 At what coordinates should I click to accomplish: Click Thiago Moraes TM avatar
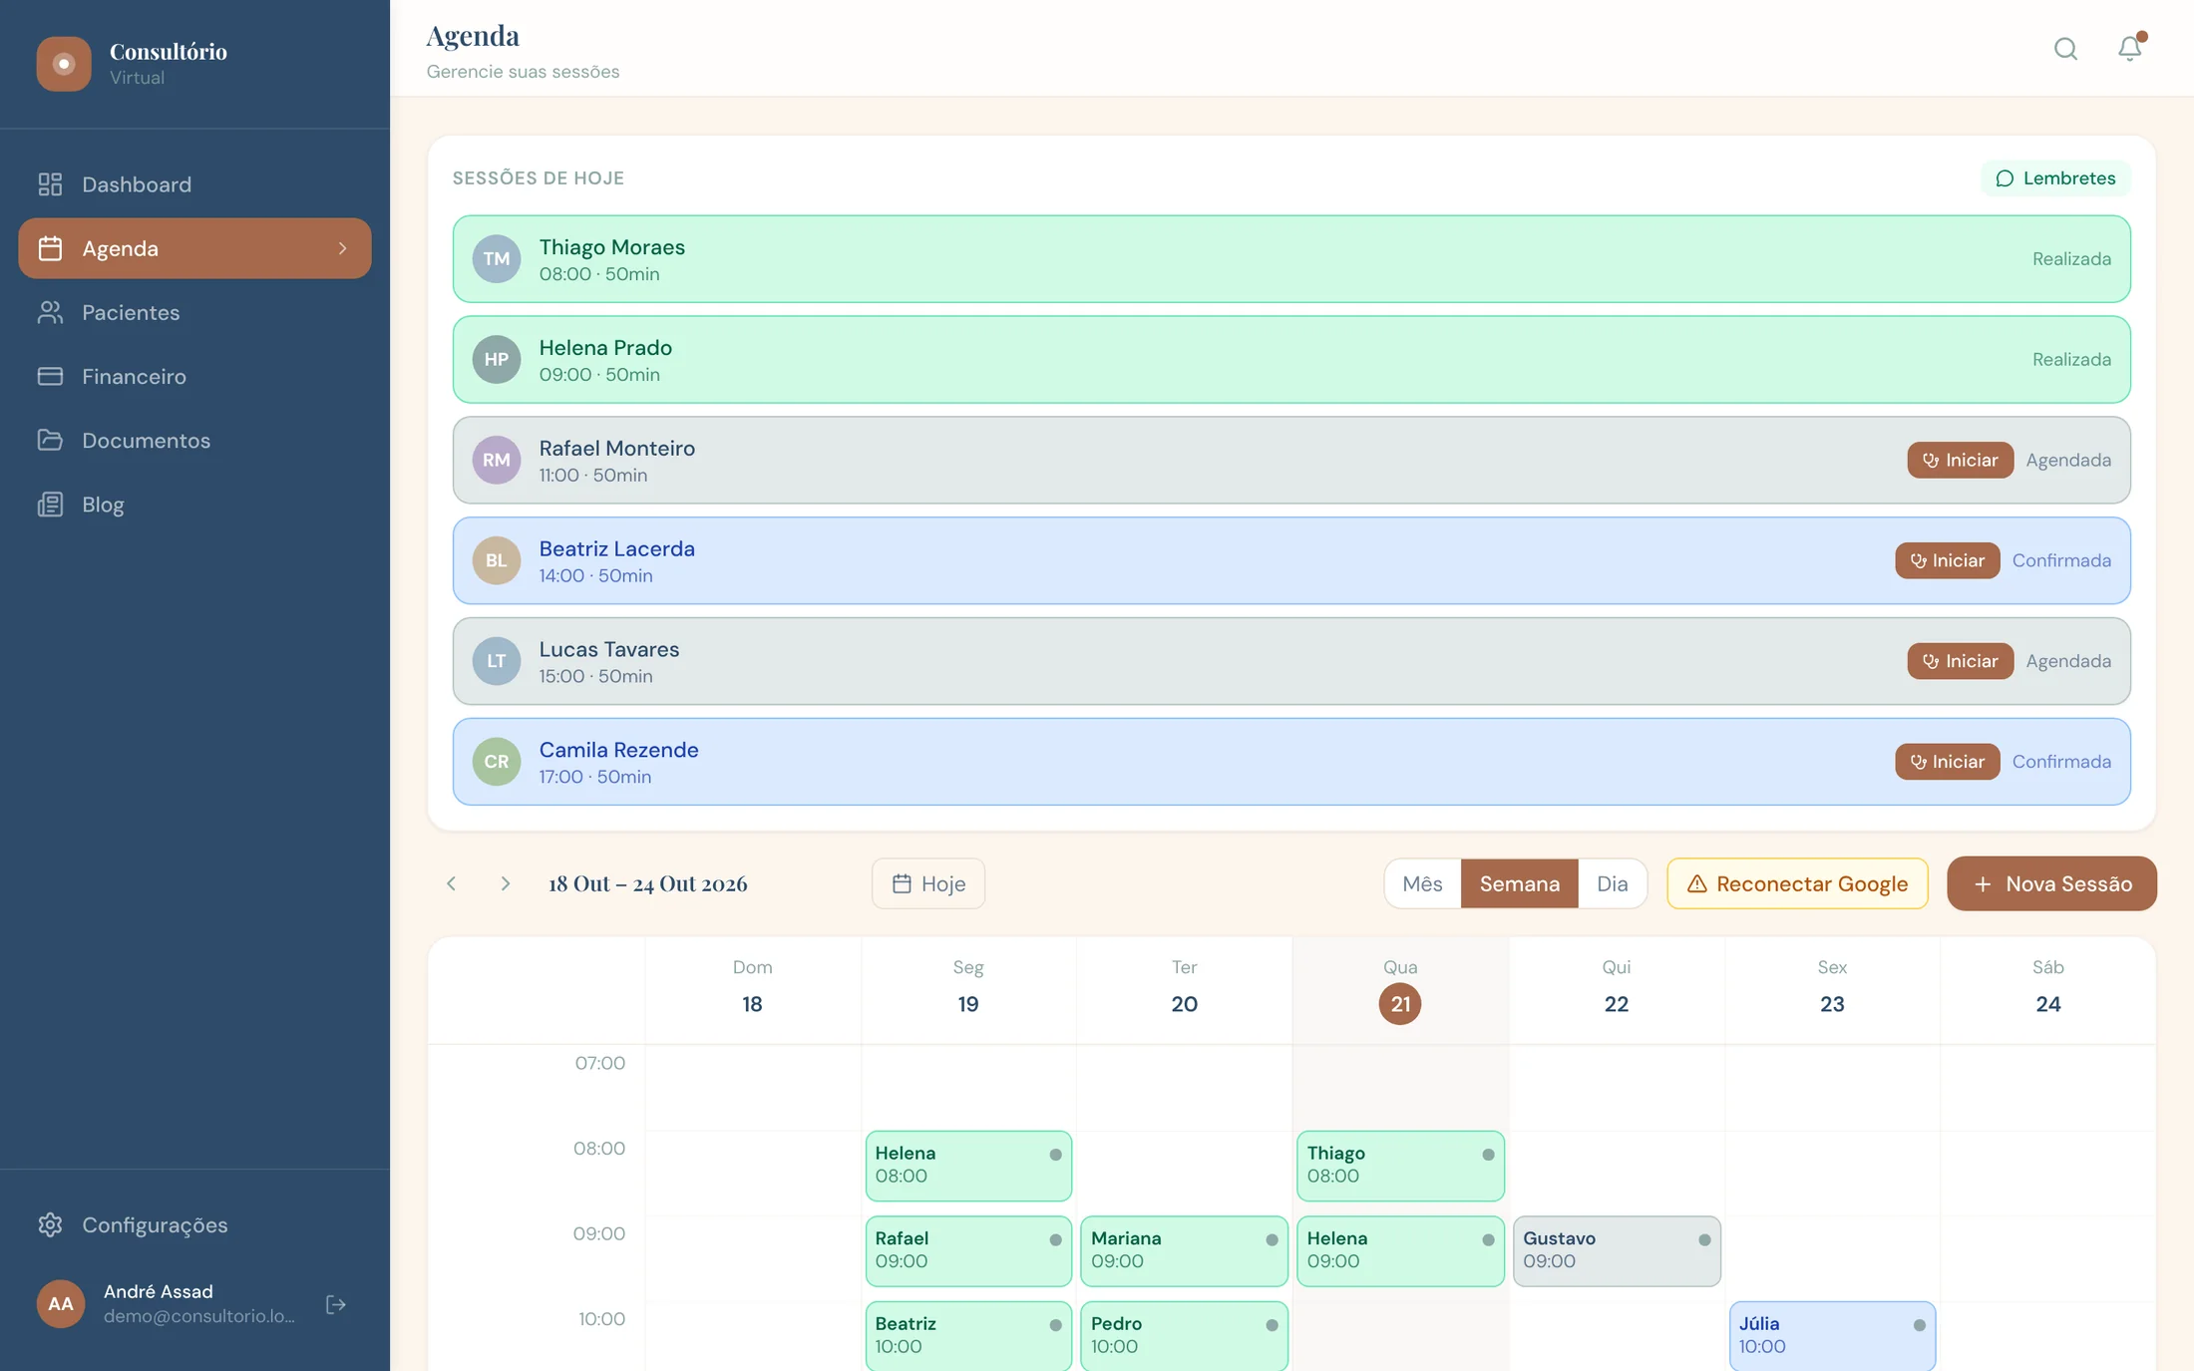497,259
